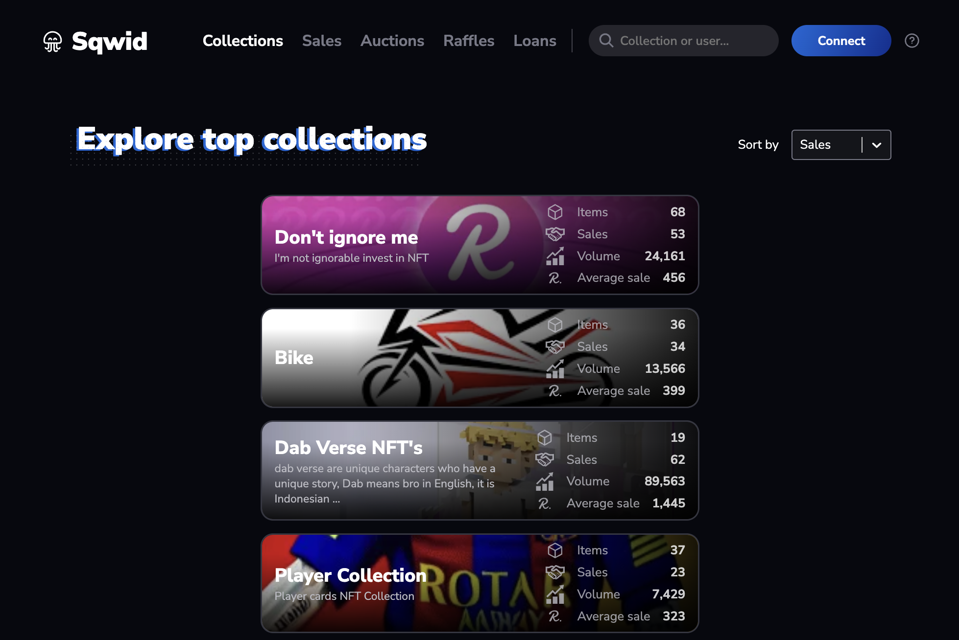The image size is (959, 640).
Task: Open the search field for collections
Action: click(x=684, y=40)
